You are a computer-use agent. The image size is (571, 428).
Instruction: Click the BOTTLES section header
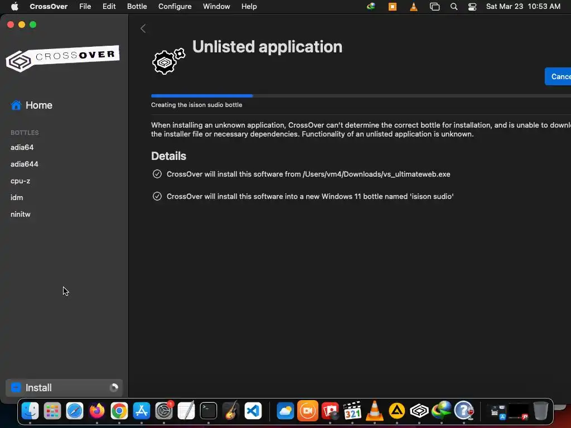pos(25,133)
